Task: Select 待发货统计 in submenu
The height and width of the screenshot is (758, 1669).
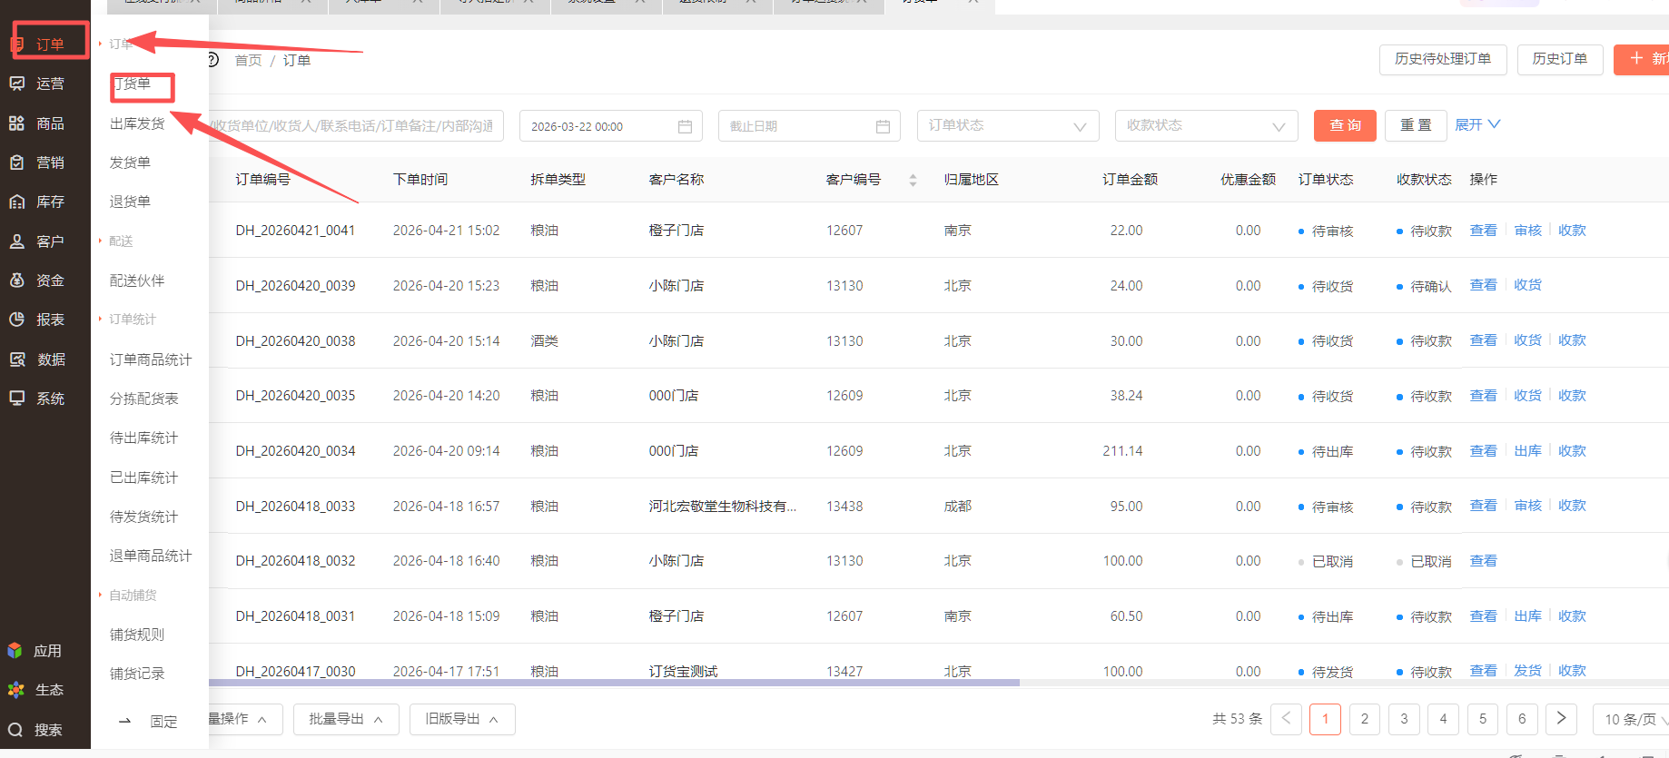Action: [144, 517]
